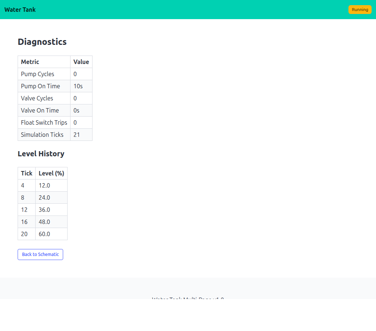The width and height of the screenshot is (376, 331).
Task: Select the Level History heading
Action: (x=41, y=154)
